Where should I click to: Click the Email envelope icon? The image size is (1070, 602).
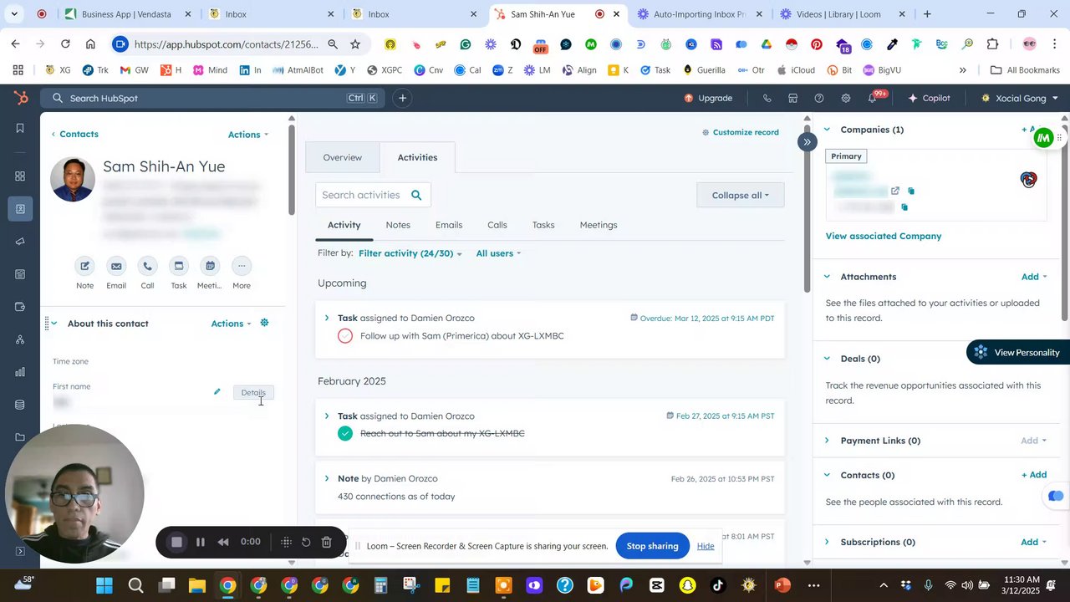(x=116, y=266)
